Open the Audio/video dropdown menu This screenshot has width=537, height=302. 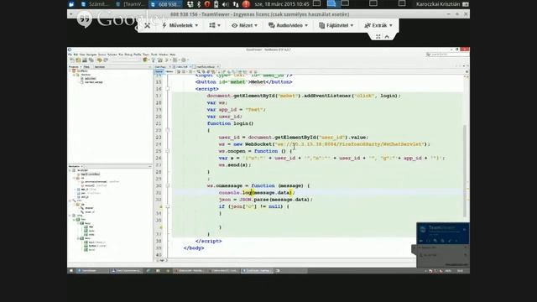[288, 25]
